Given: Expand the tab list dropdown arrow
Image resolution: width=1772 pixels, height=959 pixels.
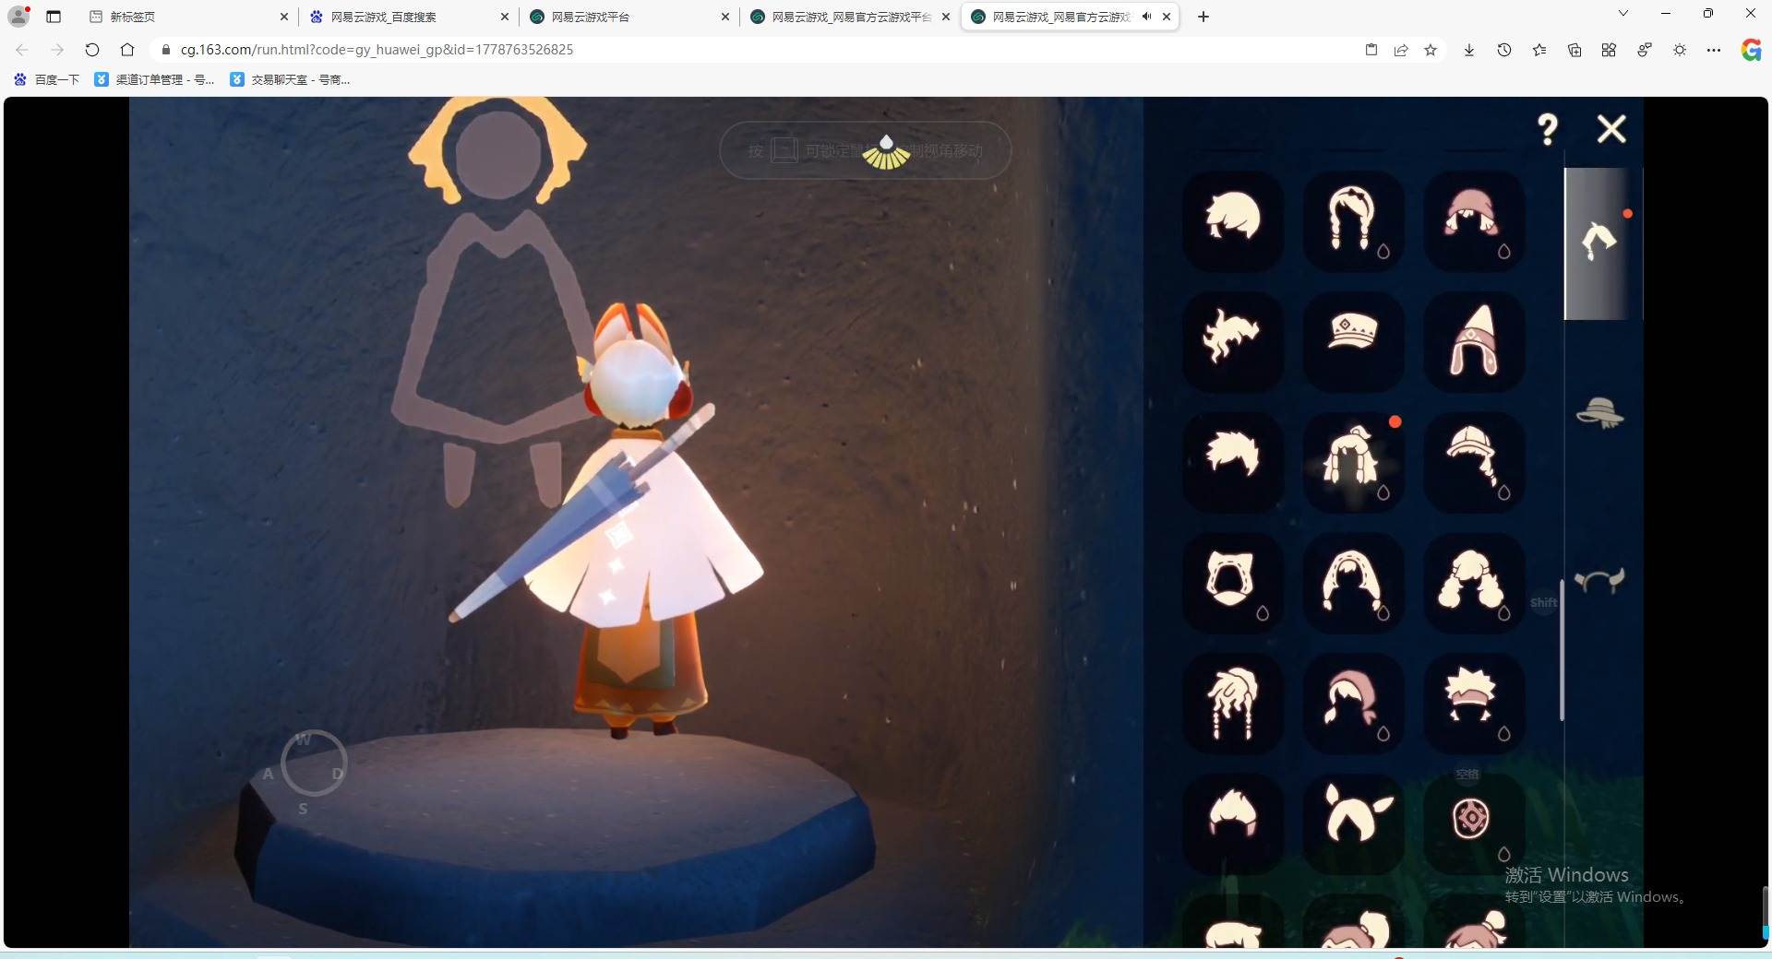Looking at the screenshot, I should (x=1623, y=14).
